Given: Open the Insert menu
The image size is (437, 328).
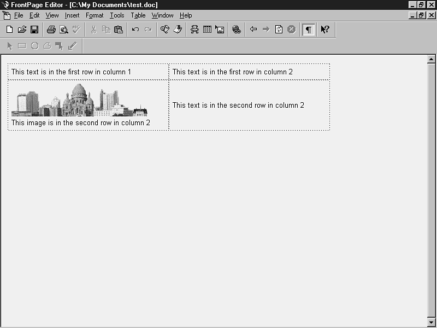Looking at the screenshot, I should [x=72, y=15].
